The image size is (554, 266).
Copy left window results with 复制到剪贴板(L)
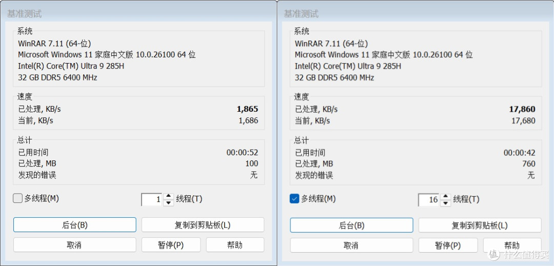click(203, 224)
